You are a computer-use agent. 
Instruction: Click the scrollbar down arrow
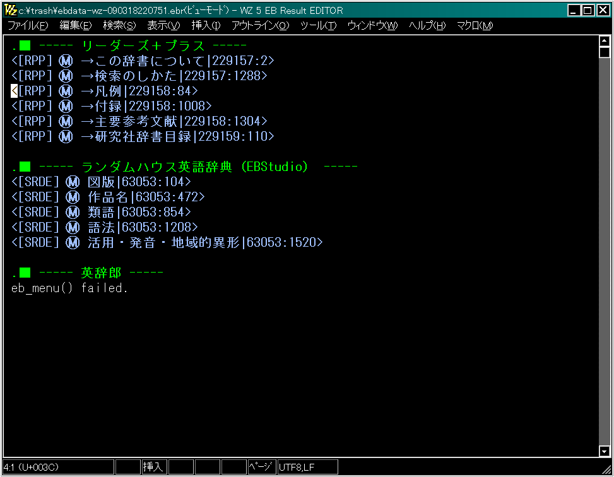click(x=604, y=452)
